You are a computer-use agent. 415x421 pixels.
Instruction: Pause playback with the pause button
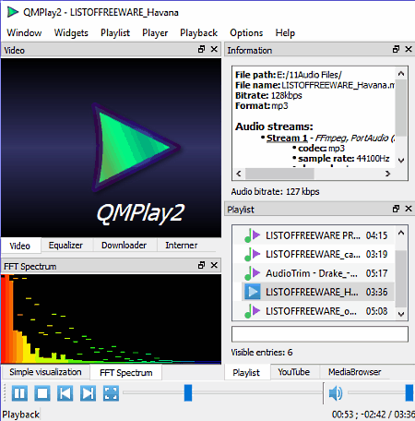click(x=19, y=393)
